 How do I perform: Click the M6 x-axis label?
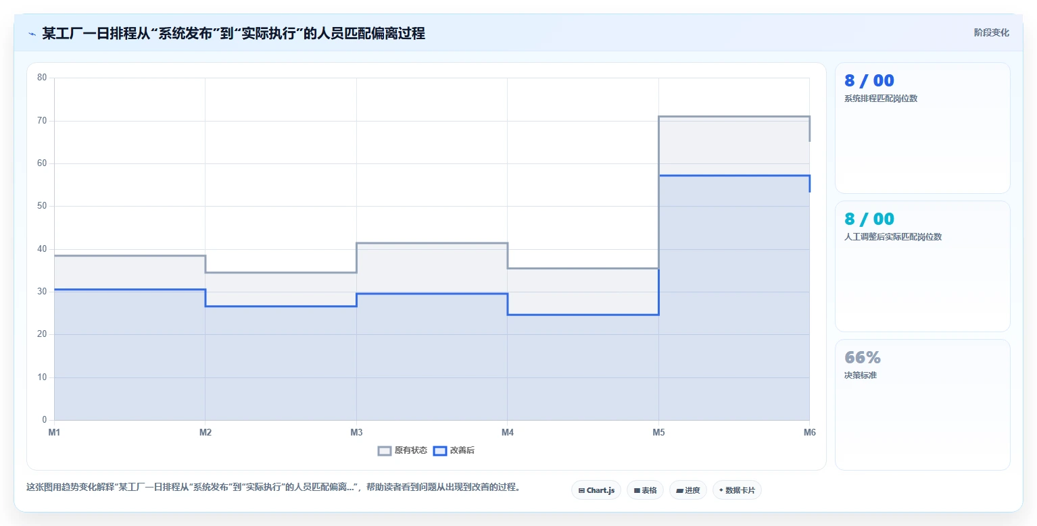(x=809, y=432)
